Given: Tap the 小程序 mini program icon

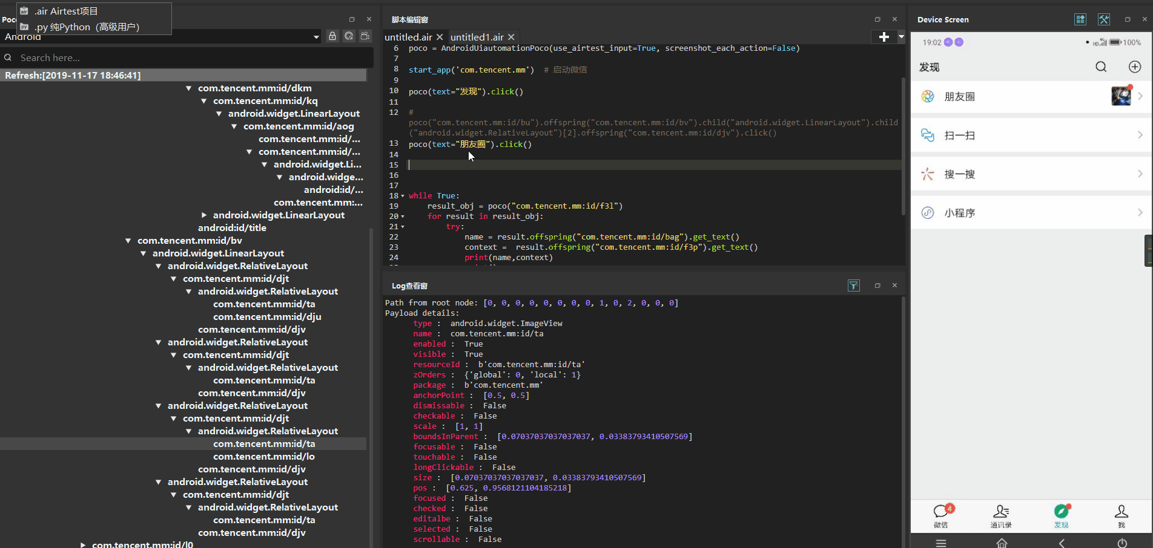Looking at the screenshot, I should click(x=928, y=213).
